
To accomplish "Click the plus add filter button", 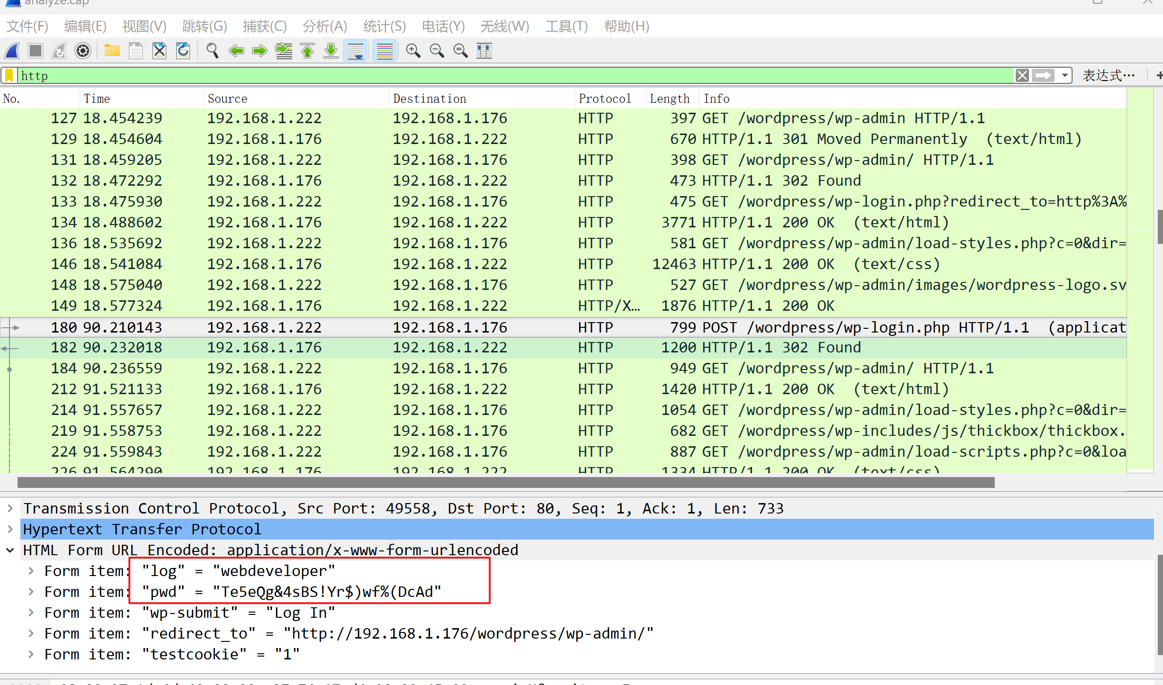I will pos(1159,75).
